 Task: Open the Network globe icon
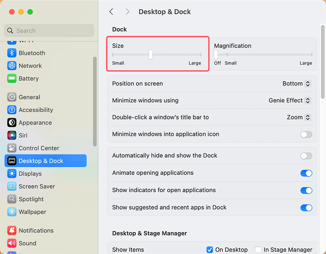pos(12,66)
